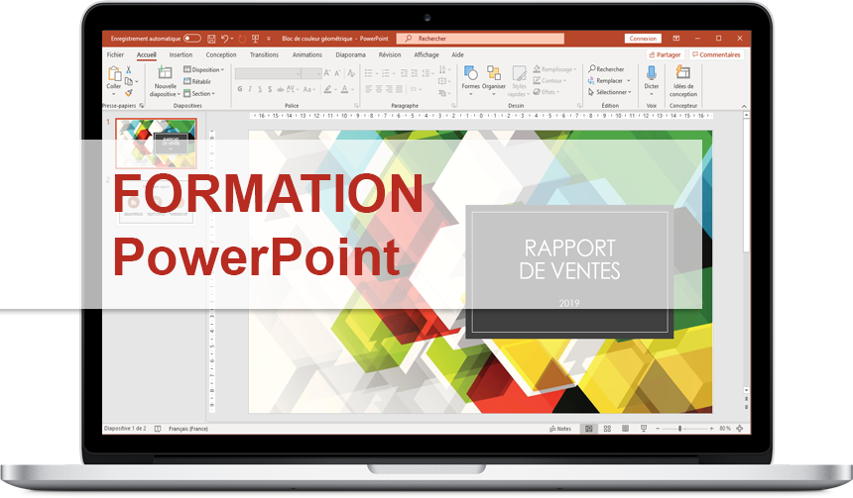Click the Idées de conception icon
The image size is (853, 498).
(682, 72)
